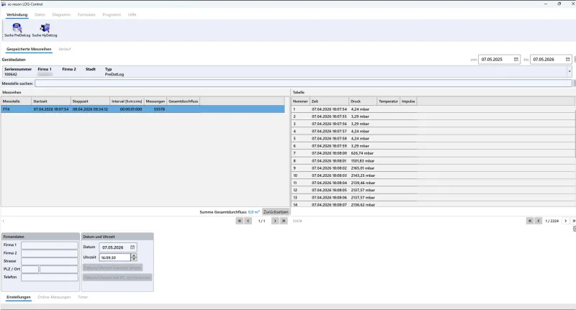Click the Messstelle suchen input field
This screenshot has height=310, width=576.
click(x=303, y=83)
